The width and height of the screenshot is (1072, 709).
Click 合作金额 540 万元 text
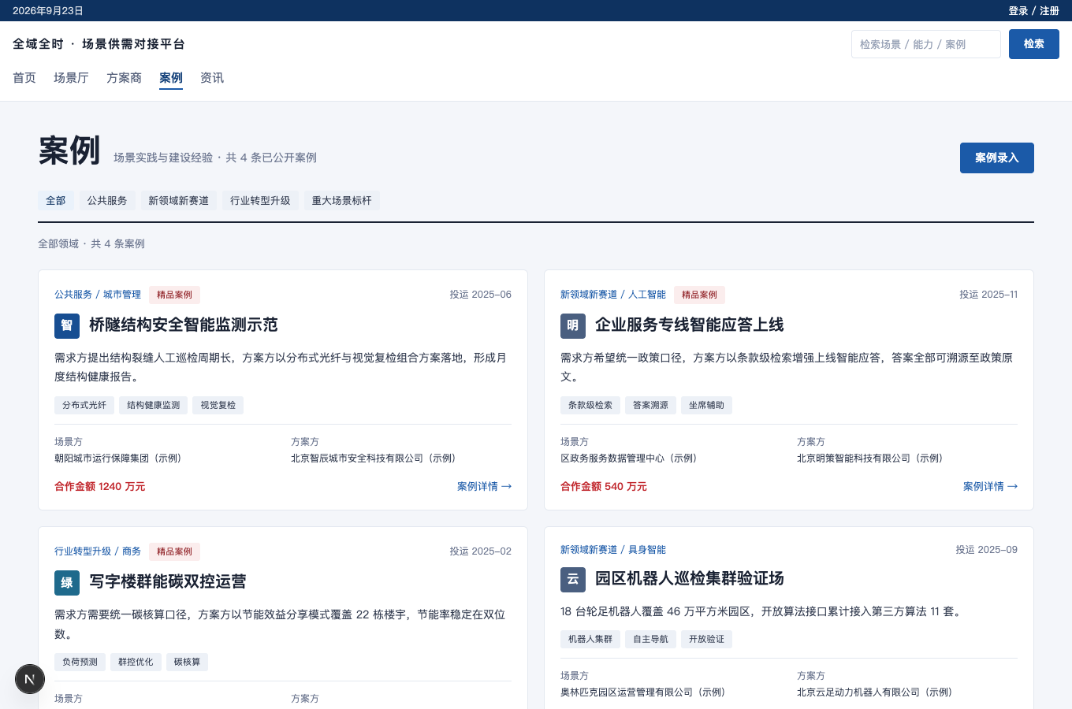click(x=604, y=487)
